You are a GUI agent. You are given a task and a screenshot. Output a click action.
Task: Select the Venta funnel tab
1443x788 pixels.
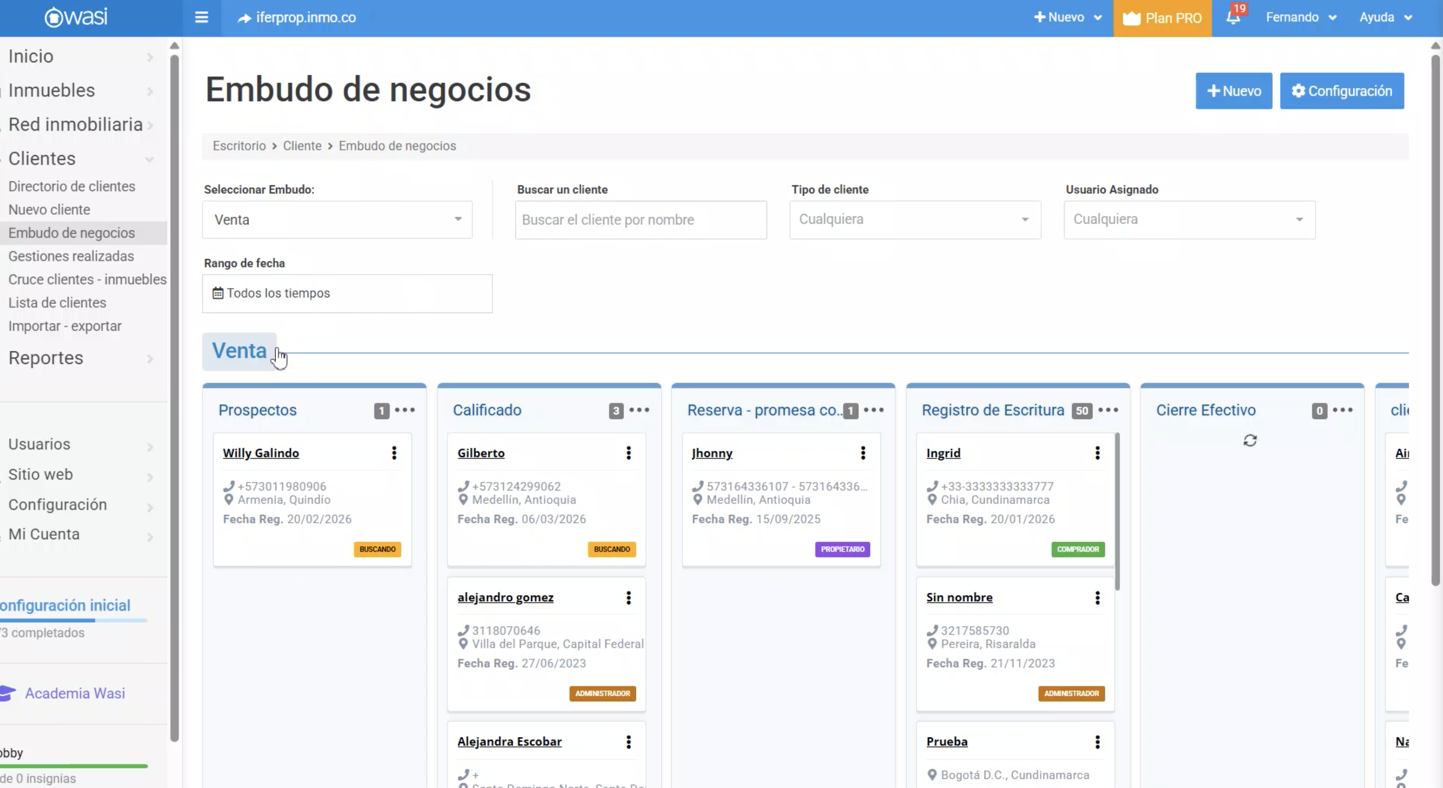coord(239,351)
